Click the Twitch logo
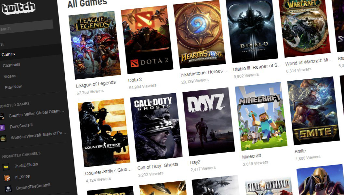This screenshot has width=344, height=195. [x=18, y=8]
